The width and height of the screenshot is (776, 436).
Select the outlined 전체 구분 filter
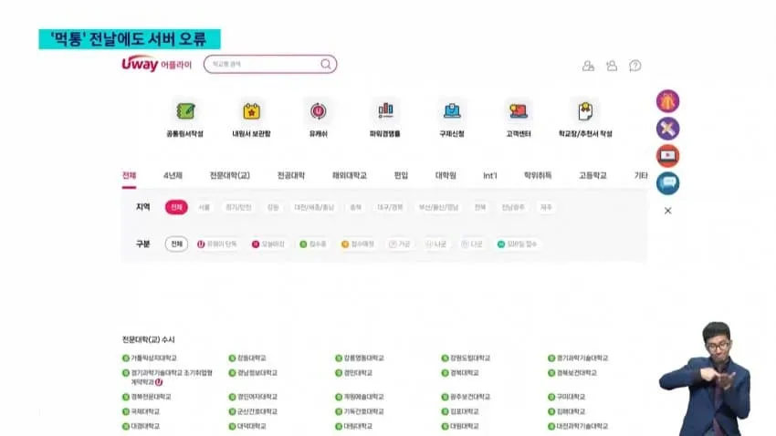(x=177, y=244)
